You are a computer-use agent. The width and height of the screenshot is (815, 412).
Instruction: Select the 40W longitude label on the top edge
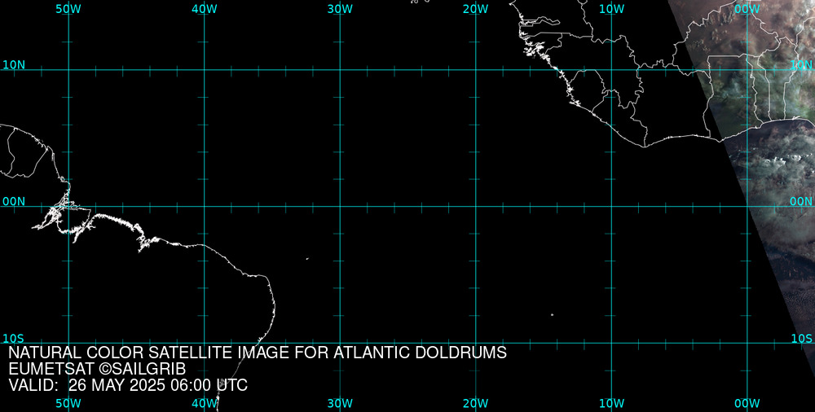(x=205, y=9)
